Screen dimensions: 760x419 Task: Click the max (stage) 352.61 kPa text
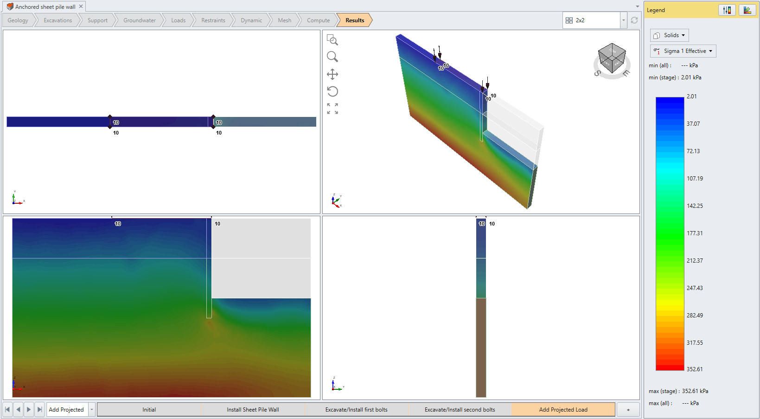[x=678, y=391]
